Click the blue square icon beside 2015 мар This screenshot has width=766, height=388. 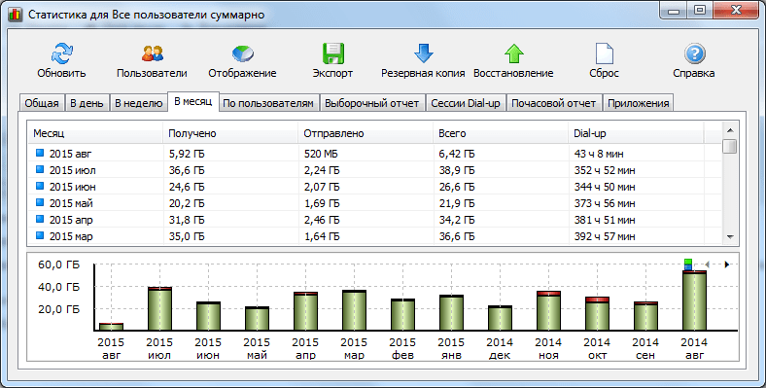[40, 236]
